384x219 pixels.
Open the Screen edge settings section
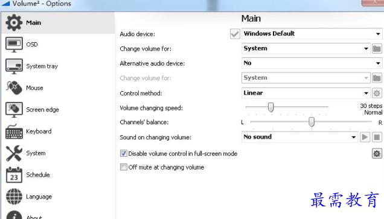42,110
